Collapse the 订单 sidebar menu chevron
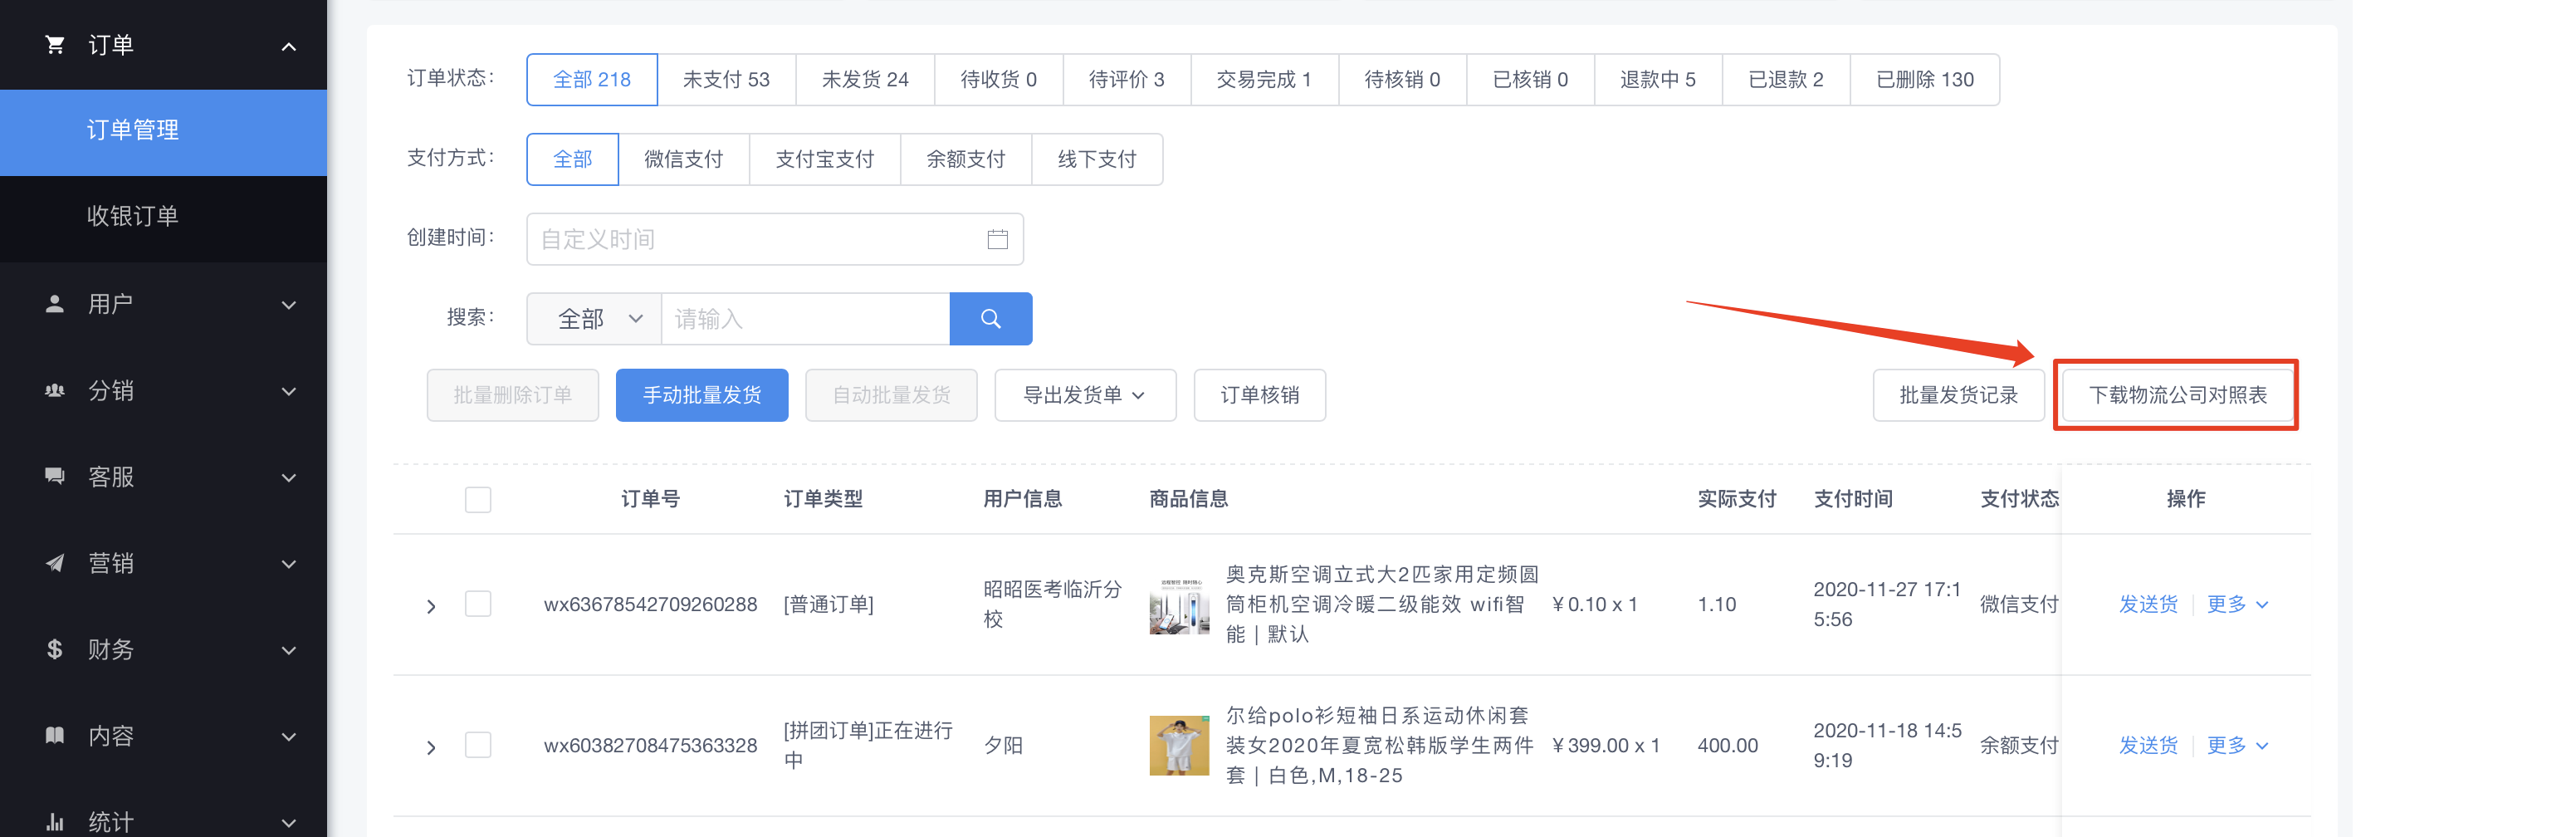Image resolution: width=2576 pixels, height=837 pixels. [x=289, y=46]
